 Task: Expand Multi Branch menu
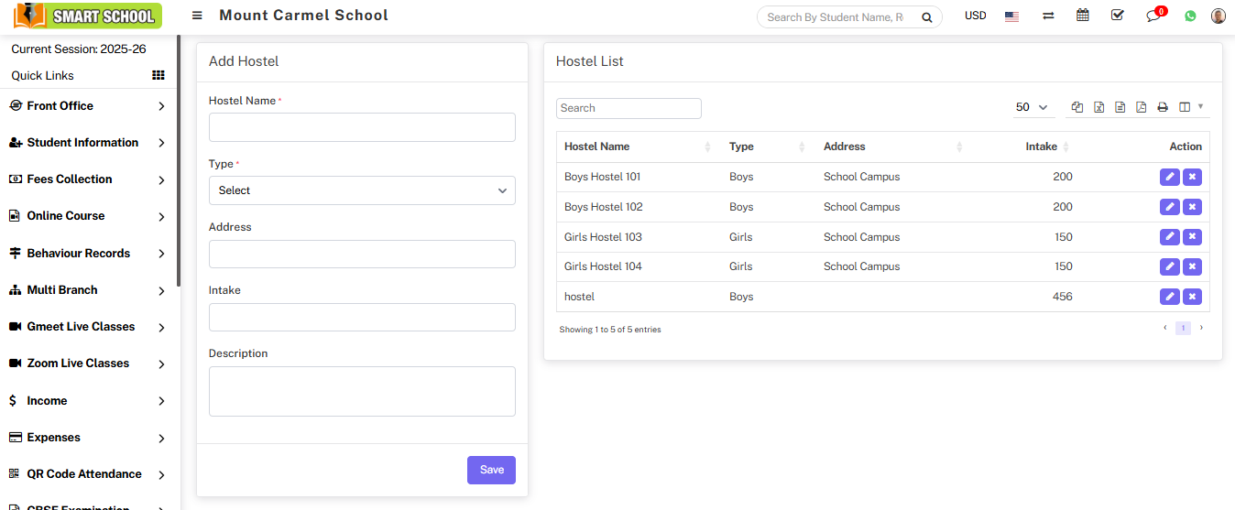87,290
